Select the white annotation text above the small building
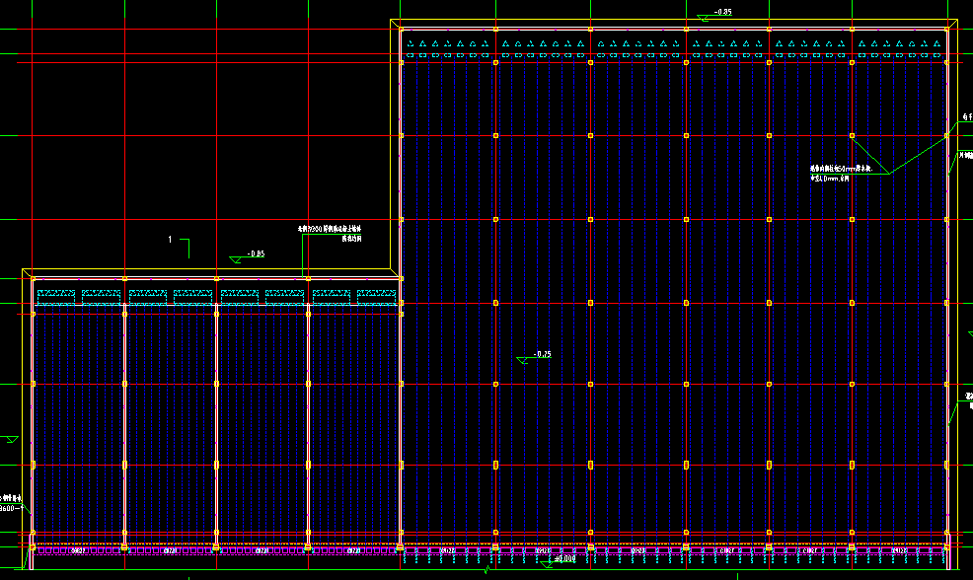973x580 pixels. 330,233
